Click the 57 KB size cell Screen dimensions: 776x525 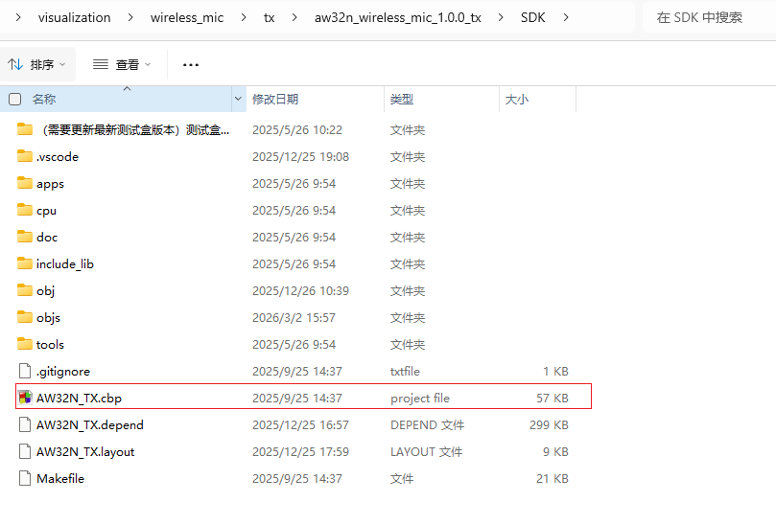(x=553, y=398)
